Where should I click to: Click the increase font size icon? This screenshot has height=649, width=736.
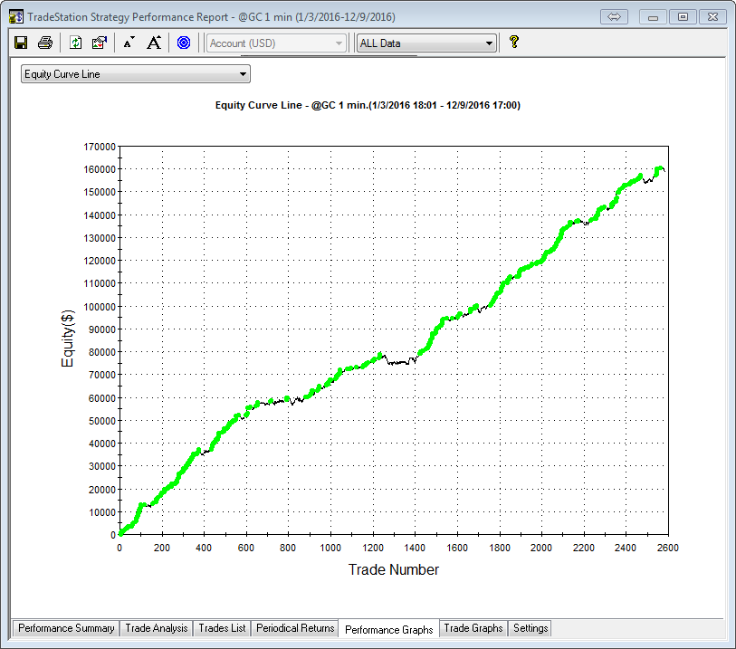(x=154, y=43)
